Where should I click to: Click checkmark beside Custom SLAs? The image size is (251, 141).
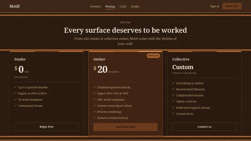174,113
